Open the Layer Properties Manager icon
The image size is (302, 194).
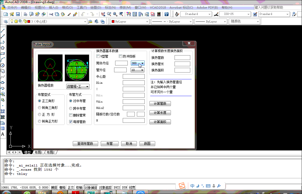6,21
